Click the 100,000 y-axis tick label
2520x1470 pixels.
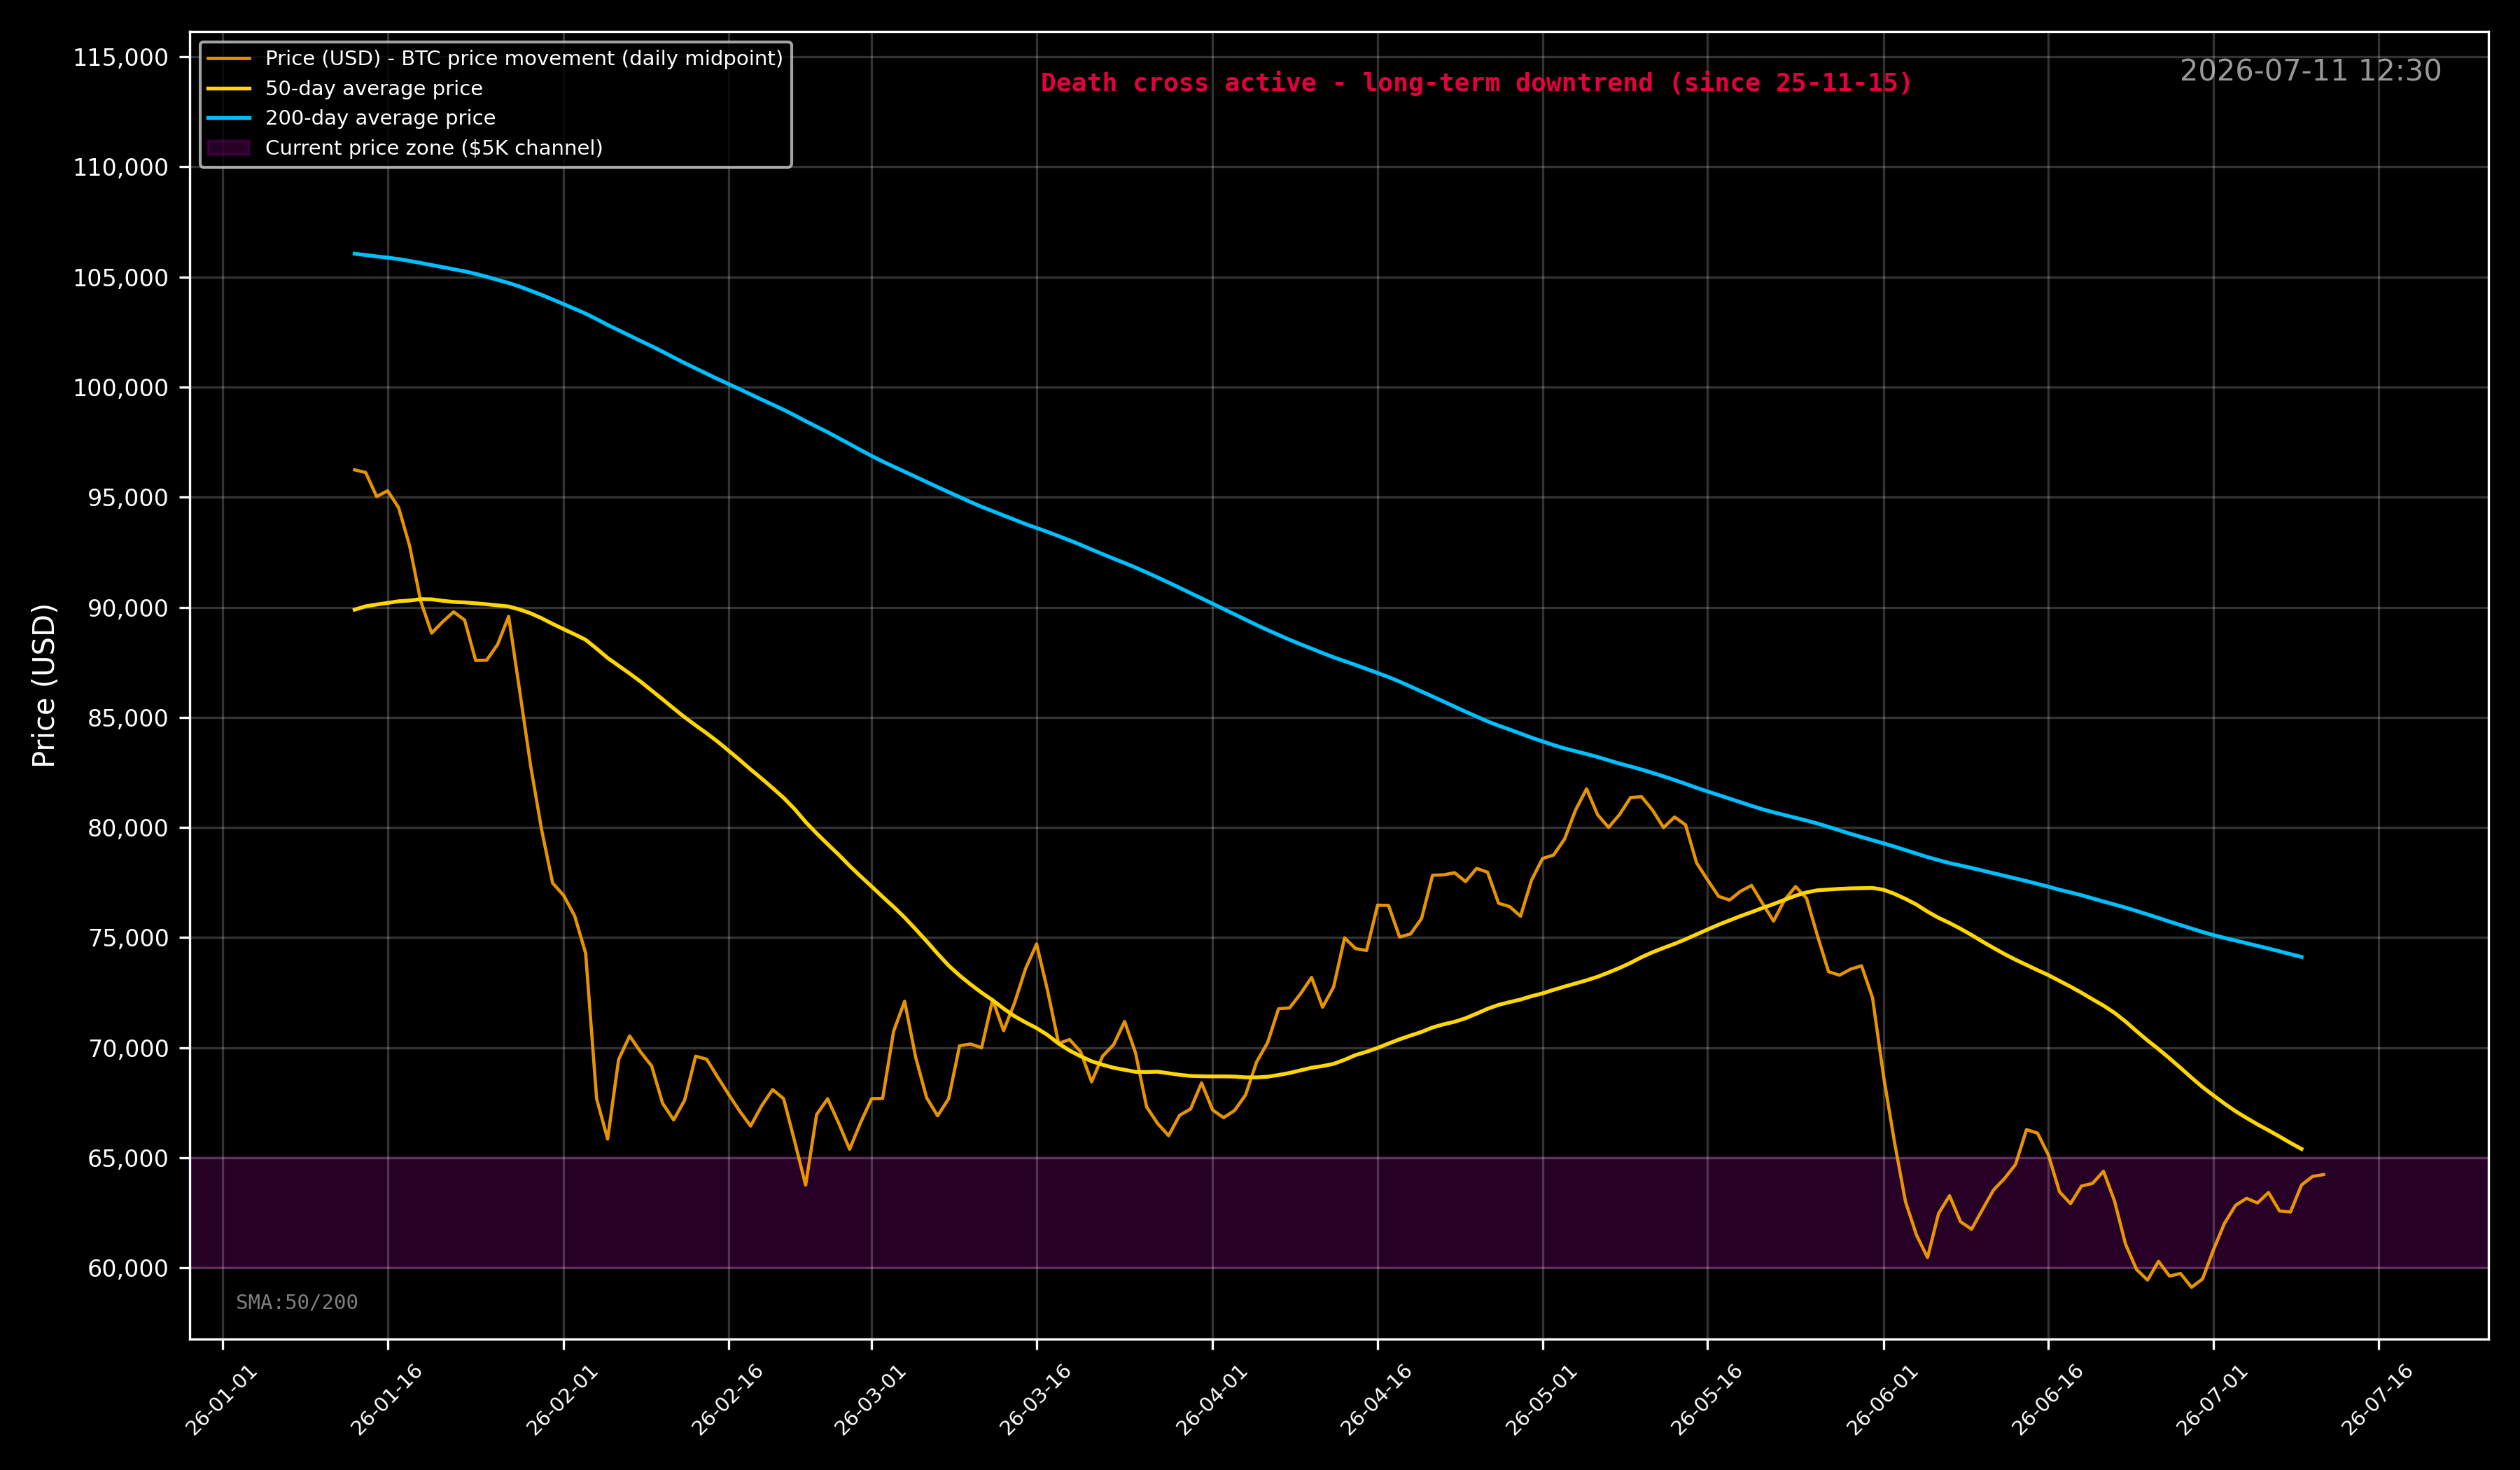121,388
